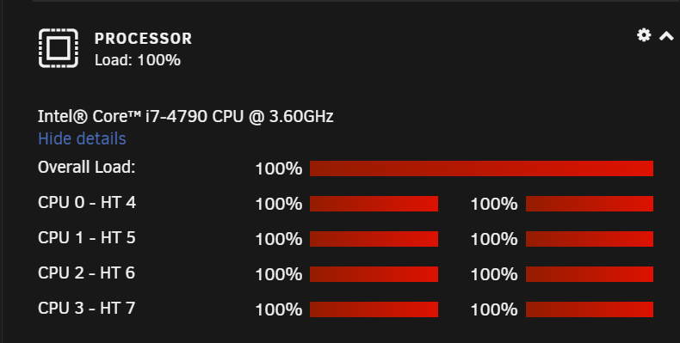The image size is (680, 343).
Task: Collapse the Processor panel with chevron
Action: [666, 36]
